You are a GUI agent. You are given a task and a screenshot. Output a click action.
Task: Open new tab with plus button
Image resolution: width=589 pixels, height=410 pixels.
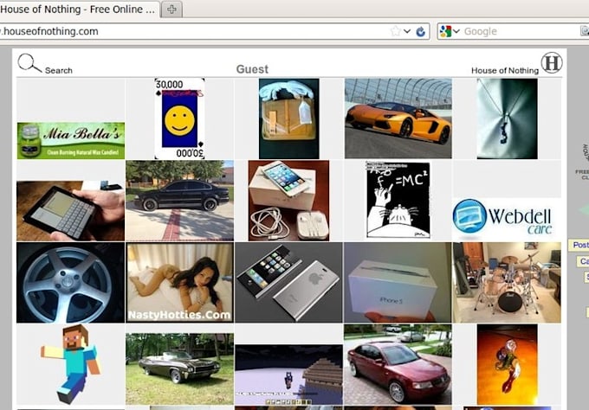click(172, 9)
